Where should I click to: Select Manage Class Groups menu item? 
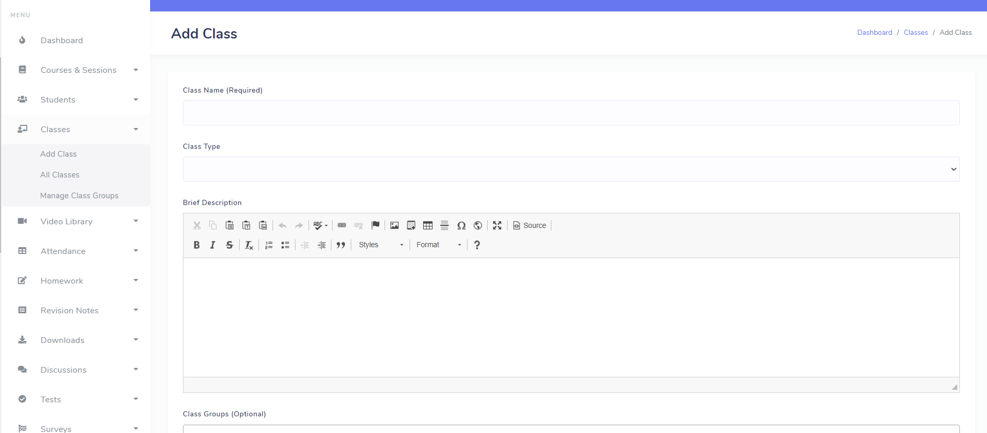79,196
